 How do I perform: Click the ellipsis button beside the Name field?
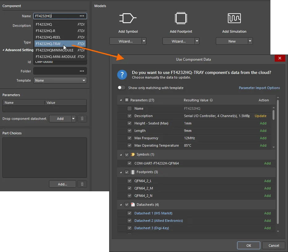coord(82,16)
